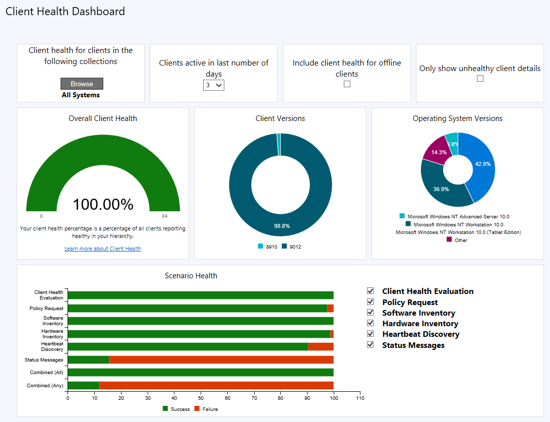Uncheck Client Health Evaluation scenario

pyautogui.click(x=371, y=291)
